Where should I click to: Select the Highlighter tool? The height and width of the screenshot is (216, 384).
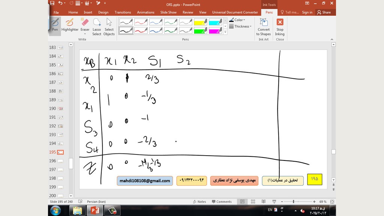click(x=70, y=25)
